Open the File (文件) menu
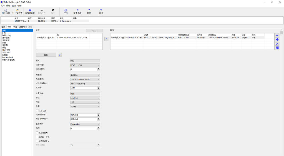 click(3, 6)
